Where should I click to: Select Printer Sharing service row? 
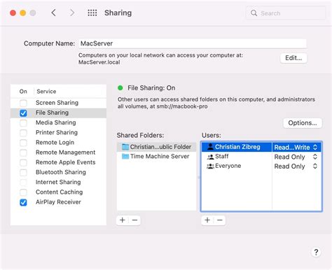click(58, 132)
